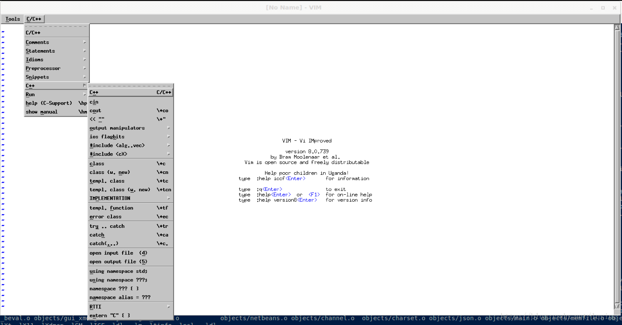
Task: Insert using namespace std; entry
Action: (x=130, y=271)
